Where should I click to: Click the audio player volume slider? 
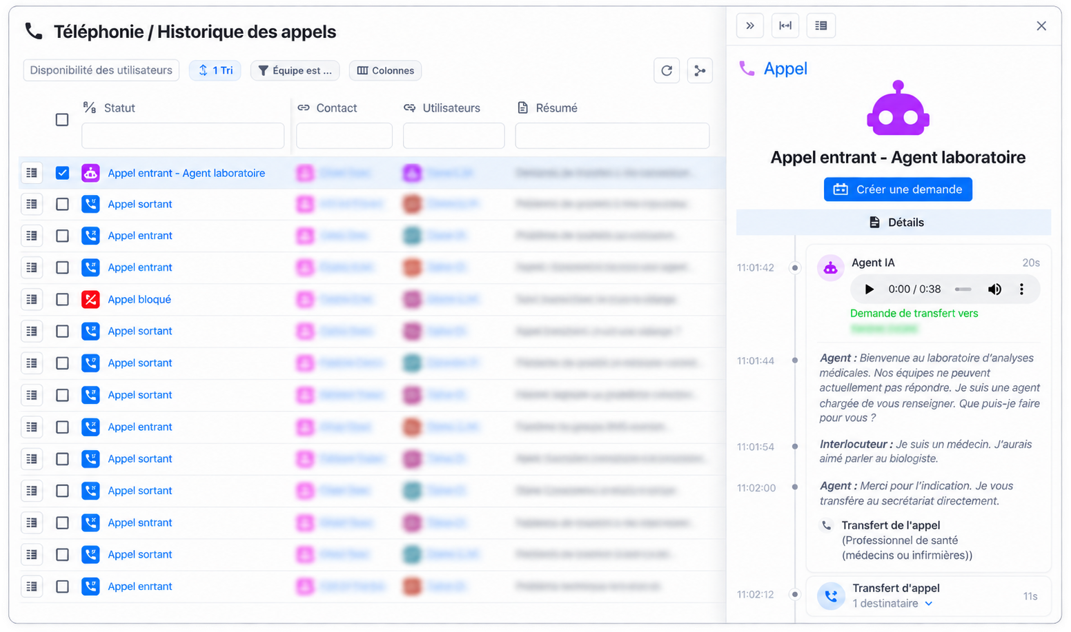pyautogui.click(x=963, y=289)
